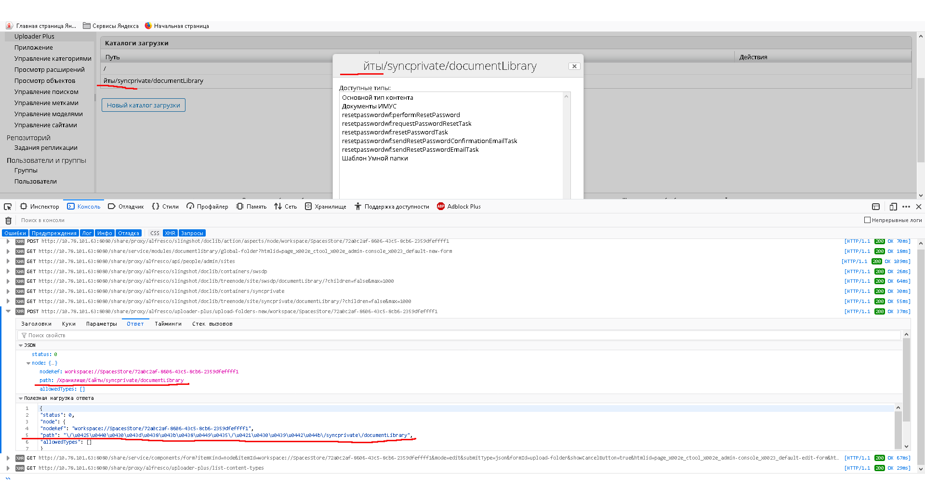The width and height of the screenshot is (925, 501).
Task: Close the developer tools panel
Action: click(x=919, y=207)
